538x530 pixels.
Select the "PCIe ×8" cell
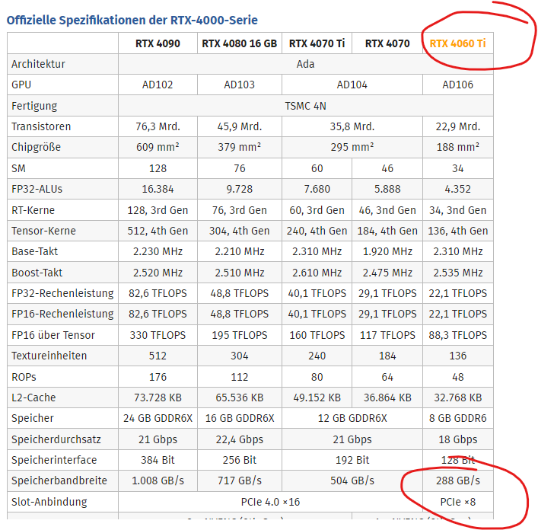457,502
